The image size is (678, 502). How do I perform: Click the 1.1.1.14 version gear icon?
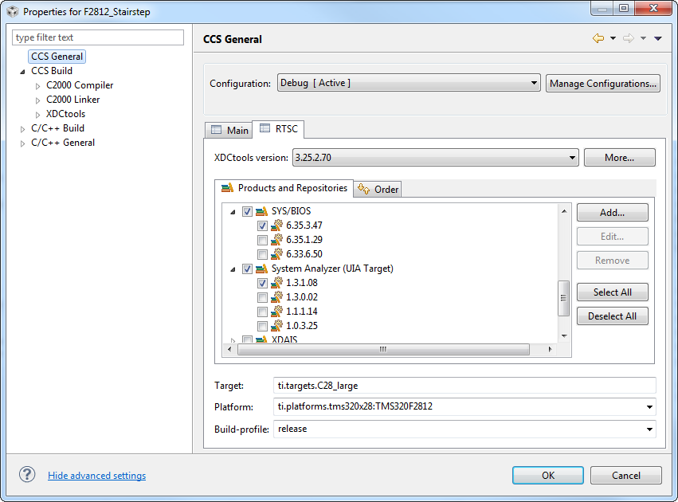click(x=276, y=311)
